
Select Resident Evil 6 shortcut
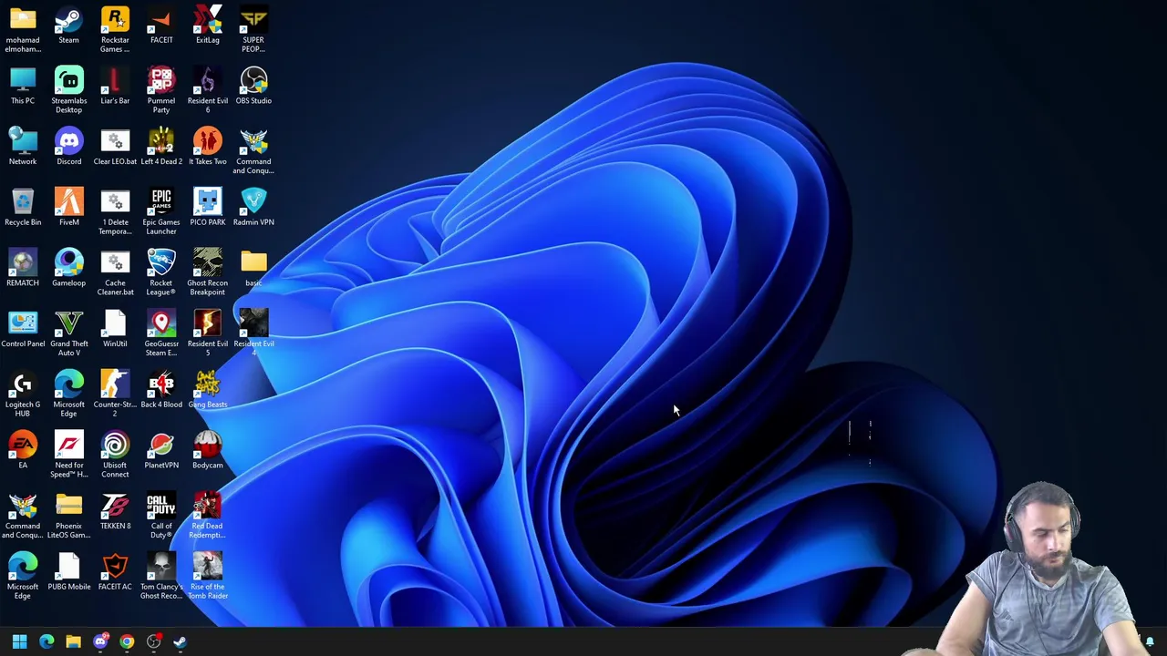pos(207,90)
